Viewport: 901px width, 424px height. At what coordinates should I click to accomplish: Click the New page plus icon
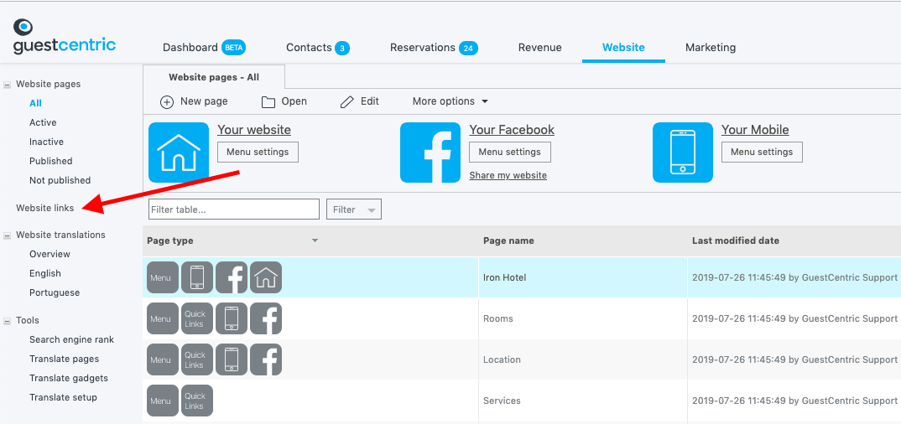click(167, 102)
